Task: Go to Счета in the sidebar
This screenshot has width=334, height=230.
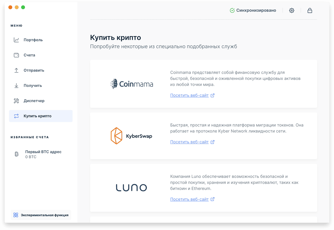Action: coord(41,55)
